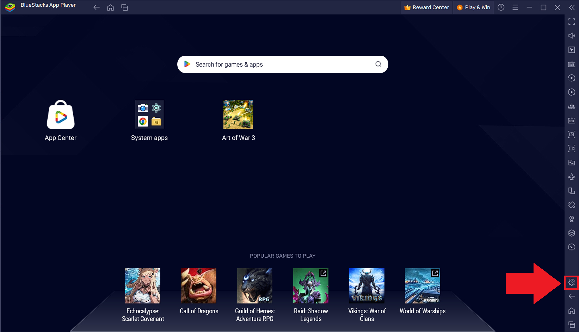Open Echocalypse: Scarlet Covenant game thumbnail
This screenshot has height=332, width=579.
click(x=143, y=286)
